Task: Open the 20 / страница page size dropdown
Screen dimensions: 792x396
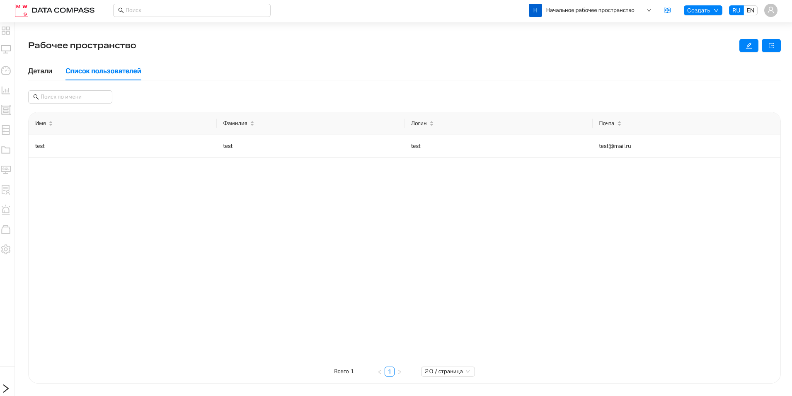Action: (448, 372)
